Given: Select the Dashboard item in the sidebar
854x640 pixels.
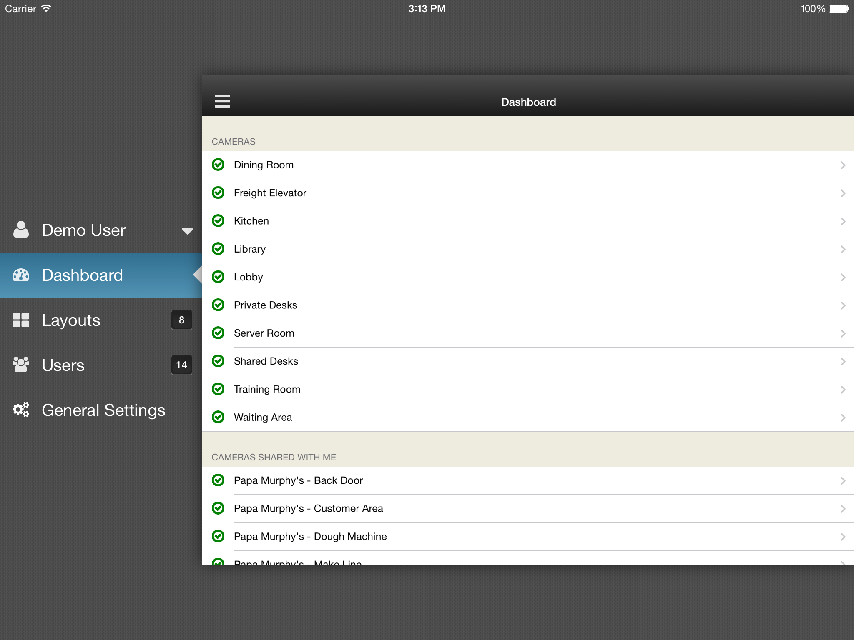Looking at the screenshot, I should (82, 275).
